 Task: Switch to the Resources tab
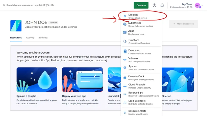(x=16, y=38)
